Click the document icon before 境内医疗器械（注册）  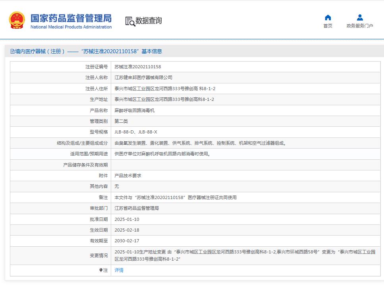coord(12,51)
